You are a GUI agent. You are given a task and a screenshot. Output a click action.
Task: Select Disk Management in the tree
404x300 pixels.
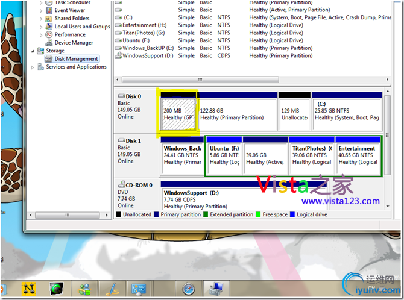click(76, 58)
